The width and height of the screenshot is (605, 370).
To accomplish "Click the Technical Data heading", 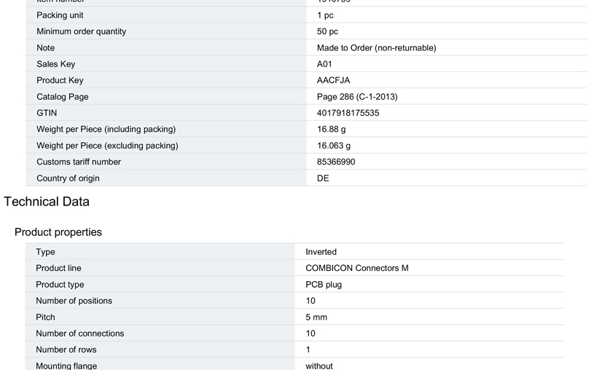I will [x=47, y=202].
